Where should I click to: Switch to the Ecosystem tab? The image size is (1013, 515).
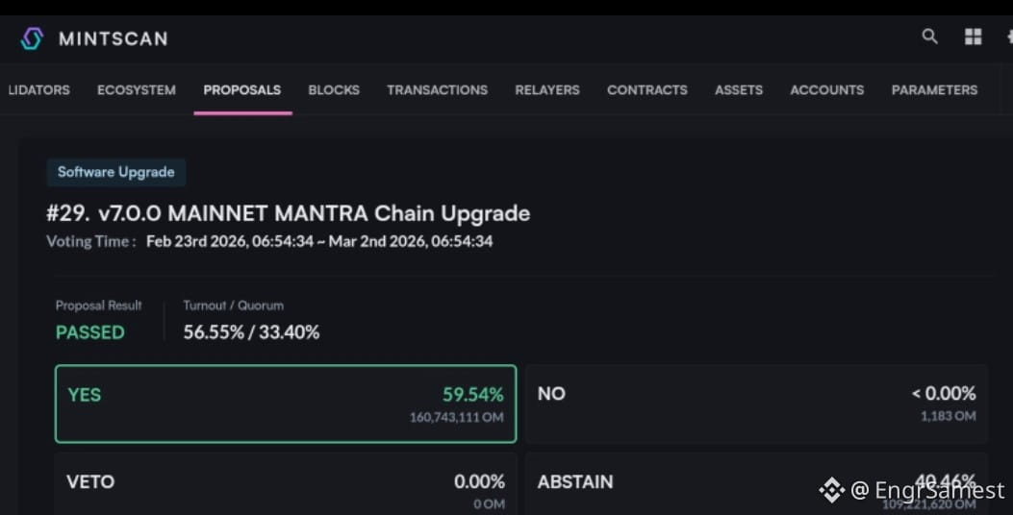137,90
